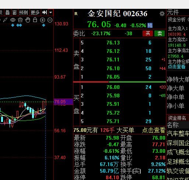The width and height of the screenshot is (189, 180).
Task: Click the 跌停 price 68.81
Action: 159,177
